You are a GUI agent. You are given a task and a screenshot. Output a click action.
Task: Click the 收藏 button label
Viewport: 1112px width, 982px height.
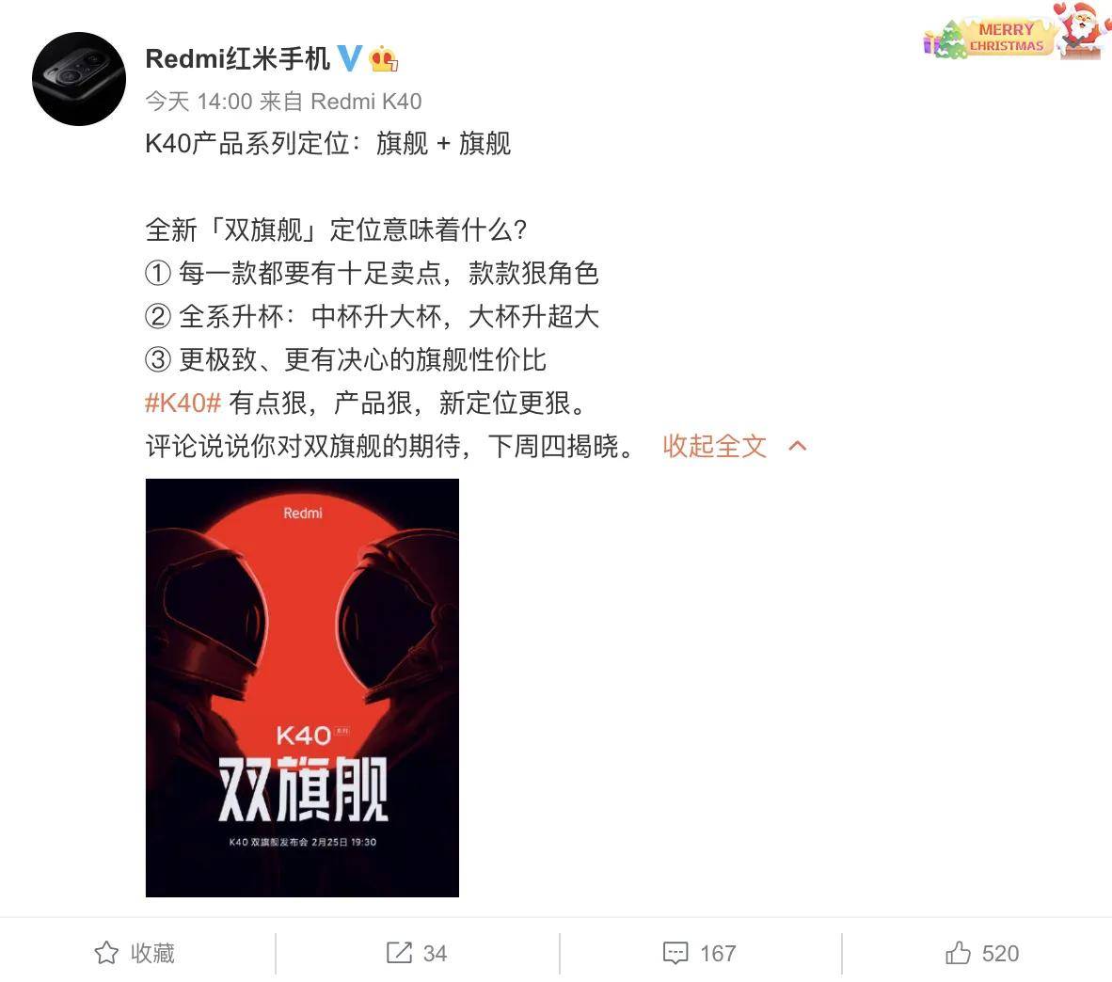click(152, 953)
